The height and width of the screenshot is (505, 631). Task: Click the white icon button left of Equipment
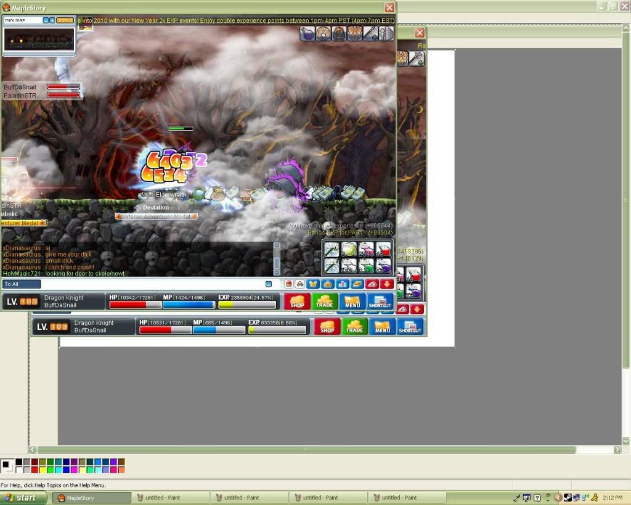click(x=300, y=284)
